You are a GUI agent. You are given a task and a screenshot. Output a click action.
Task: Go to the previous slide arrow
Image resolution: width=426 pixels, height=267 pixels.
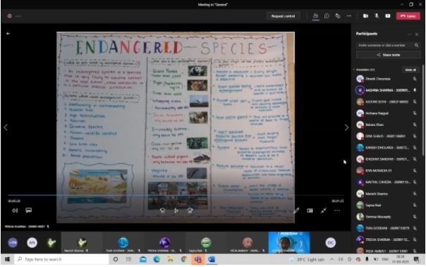tap(6, 128)
